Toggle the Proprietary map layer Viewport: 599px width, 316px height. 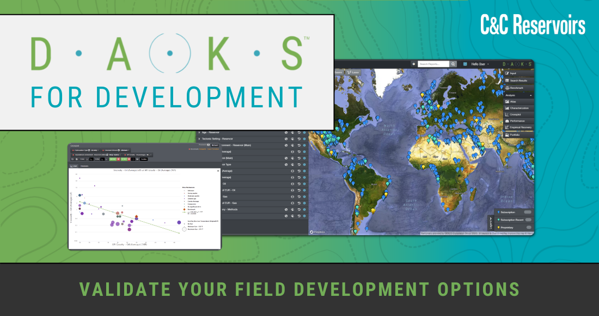529,227
